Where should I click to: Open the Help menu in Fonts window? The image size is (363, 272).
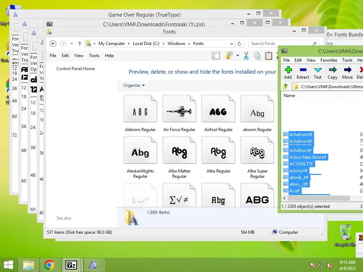[x=109, y=56]
